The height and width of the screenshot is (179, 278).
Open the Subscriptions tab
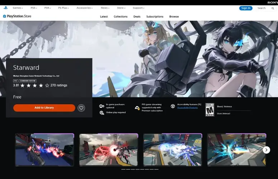point(155,16)
